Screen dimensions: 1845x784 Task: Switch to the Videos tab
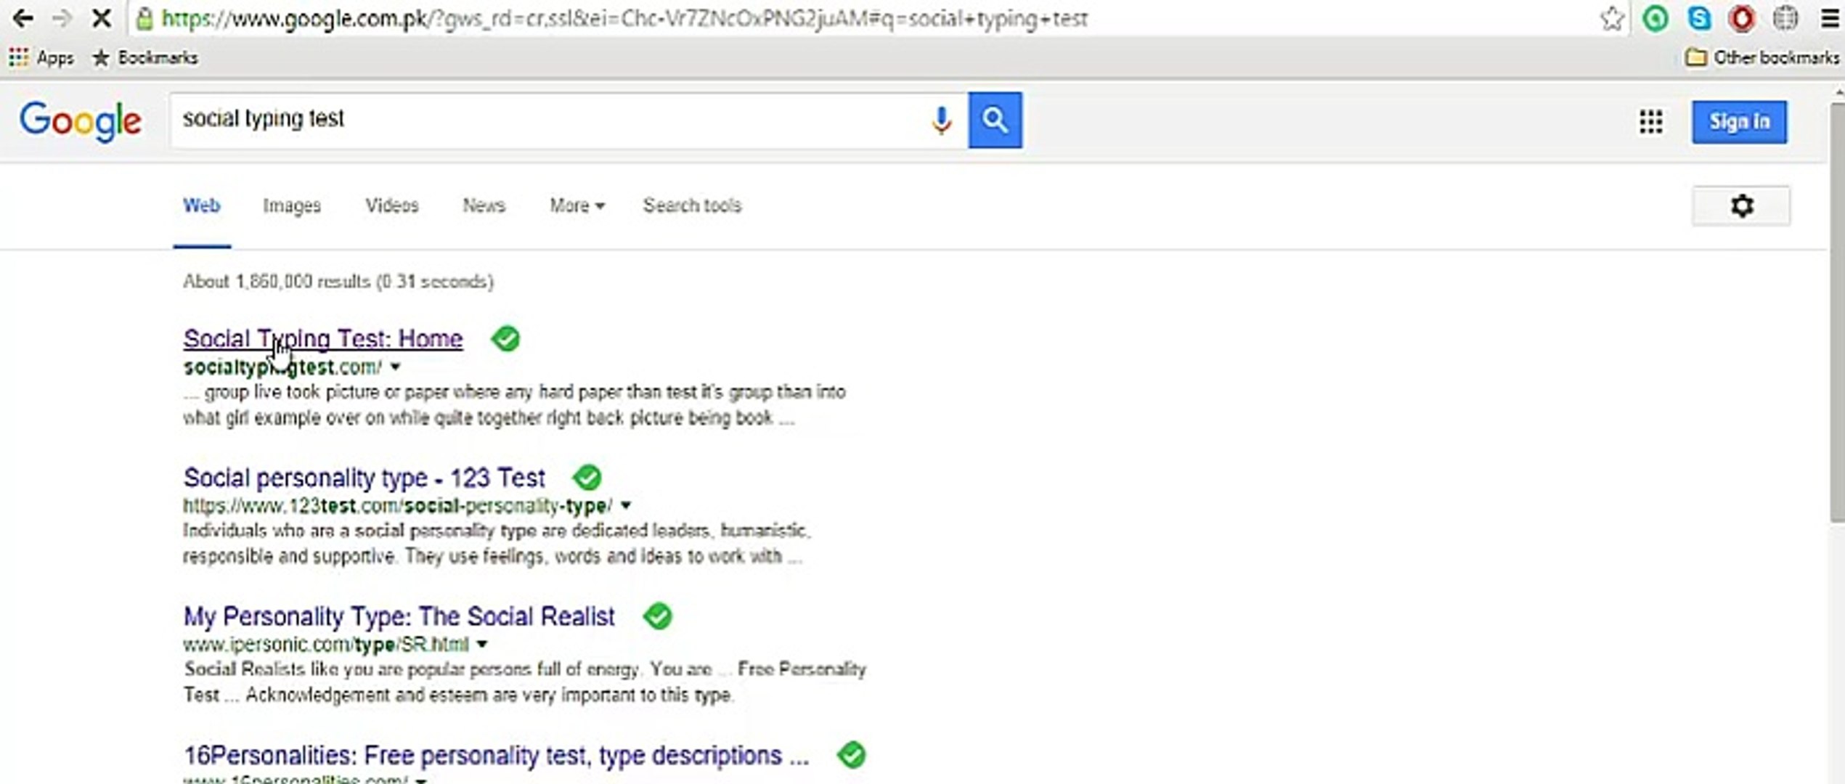pos(391,206)
